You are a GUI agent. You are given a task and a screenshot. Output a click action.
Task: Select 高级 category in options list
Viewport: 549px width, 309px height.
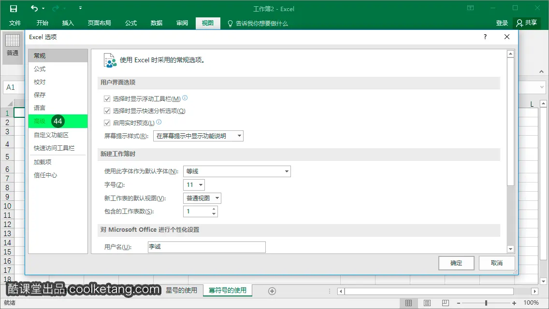click(58, 121)
